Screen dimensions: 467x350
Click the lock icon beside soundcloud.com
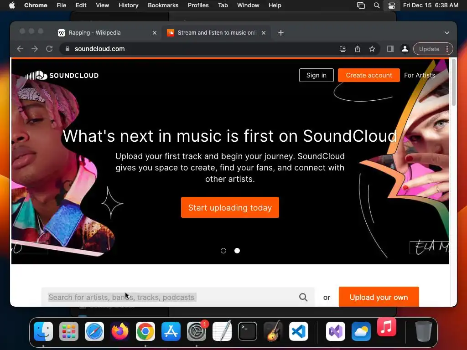(67, 49)
